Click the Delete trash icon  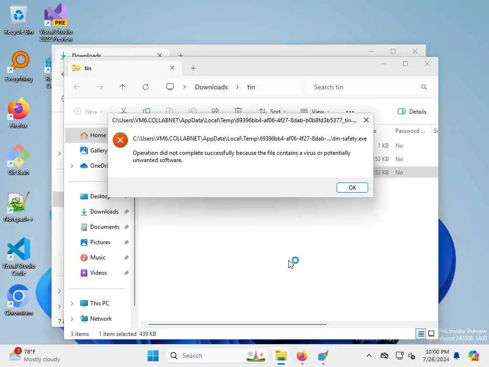click(x=238, y=111)
